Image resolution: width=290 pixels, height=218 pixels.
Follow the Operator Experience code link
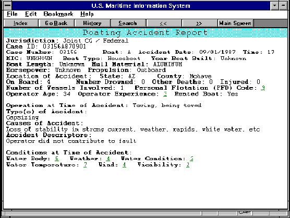pyautogui.click(x=165, y=94)
